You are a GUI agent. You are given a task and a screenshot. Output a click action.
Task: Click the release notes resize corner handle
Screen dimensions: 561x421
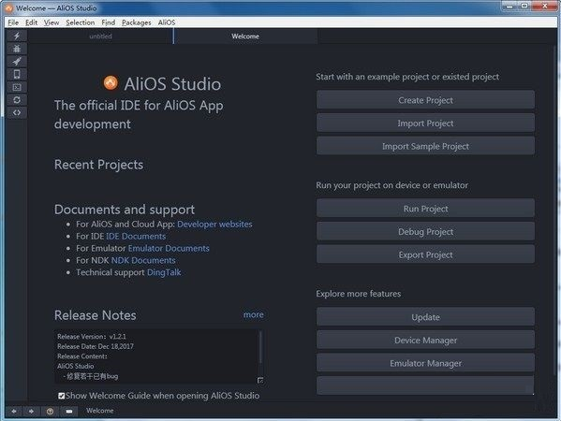260,380
